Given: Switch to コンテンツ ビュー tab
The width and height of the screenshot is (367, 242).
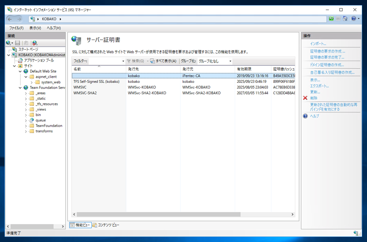Looking at the screenshot, I should pos(106,225).
